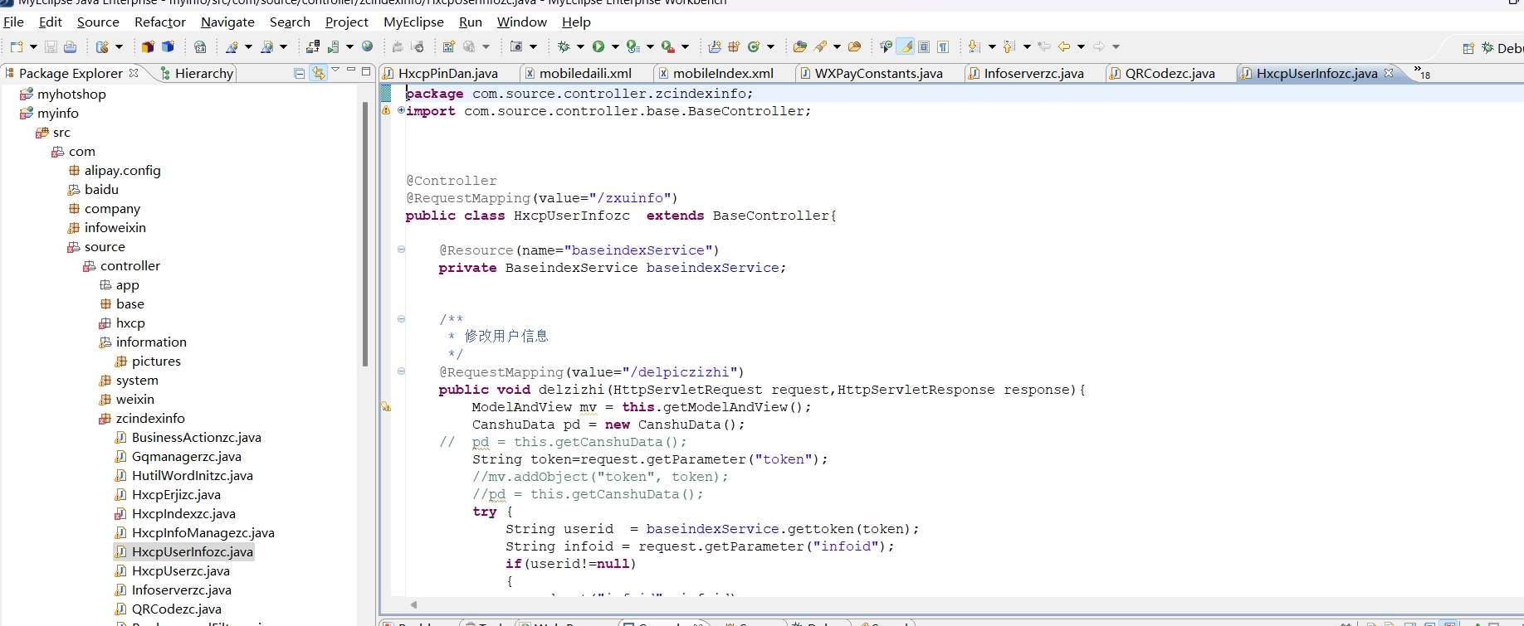Click the globe web browser toolbar icon
Viewport: 1524px width, 626px height.
tap(368, 47)
